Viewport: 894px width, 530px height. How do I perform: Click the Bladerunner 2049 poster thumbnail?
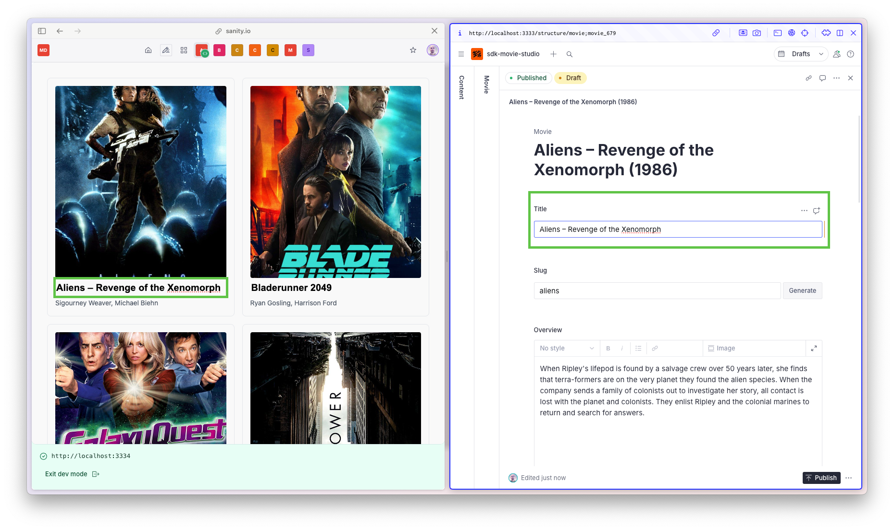click(335, 181)
